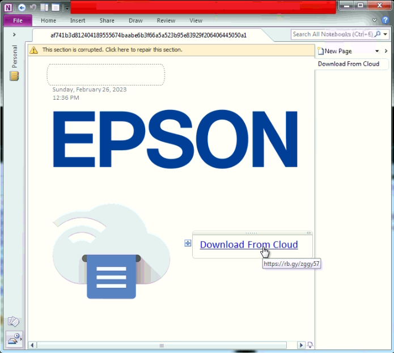
Task: Open the Share ribbon tab
Action: (107, 20)
